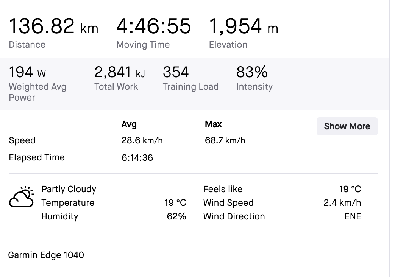
Task: Click the 83% intensity value
Action: [252, 72]
